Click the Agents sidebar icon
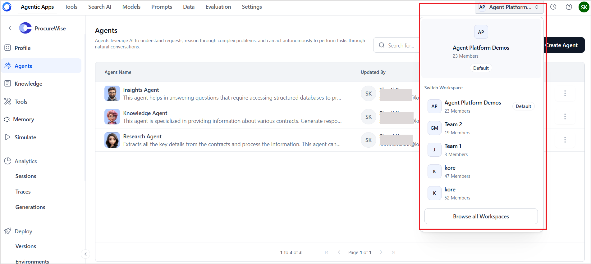 pos(8,66)
